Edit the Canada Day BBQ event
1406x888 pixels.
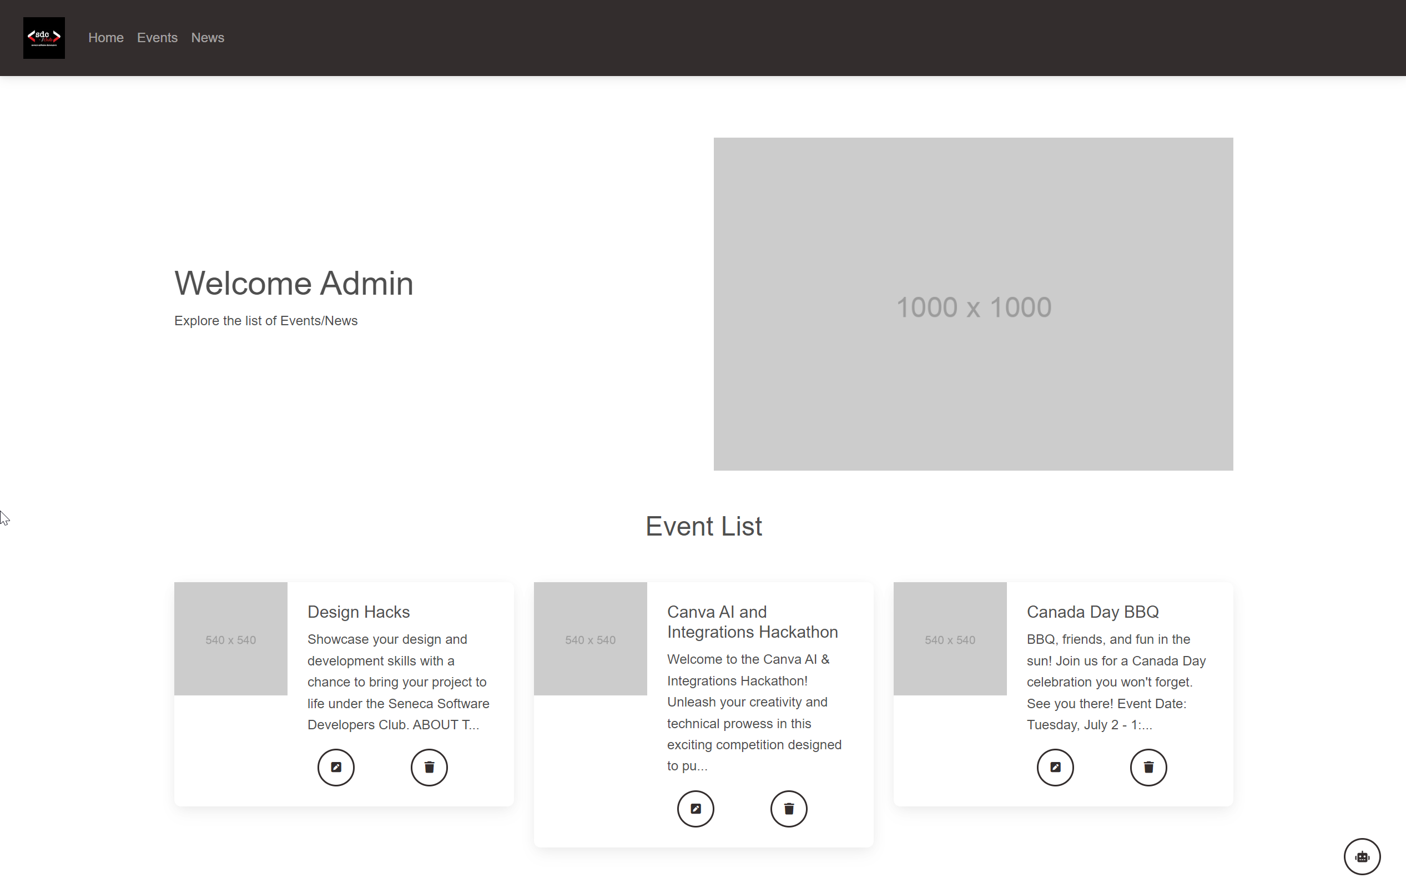click(1055, 767)
